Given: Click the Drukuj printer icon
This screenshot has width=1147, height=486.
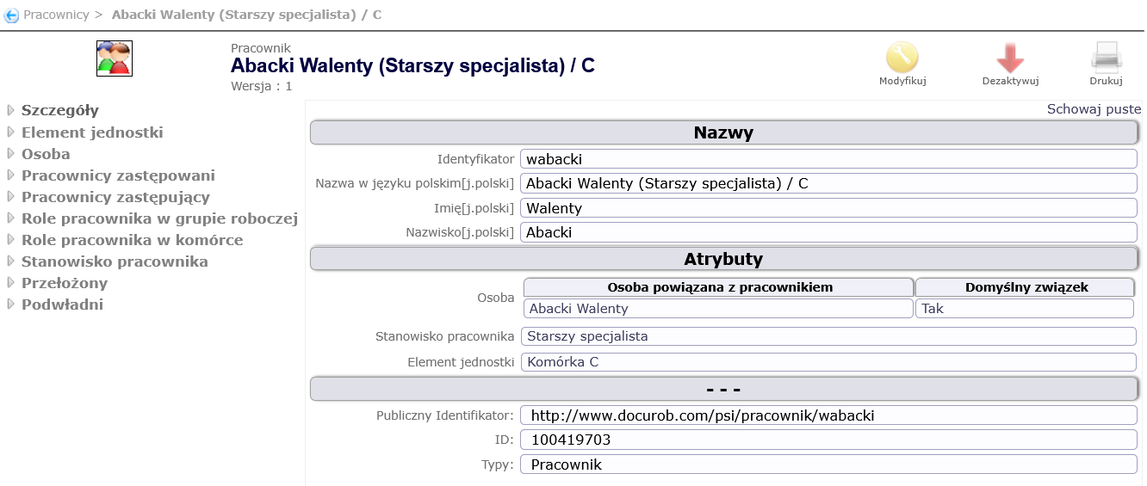Looking at the screenshot, I should pyautogui.click(x=1107, y=58).
